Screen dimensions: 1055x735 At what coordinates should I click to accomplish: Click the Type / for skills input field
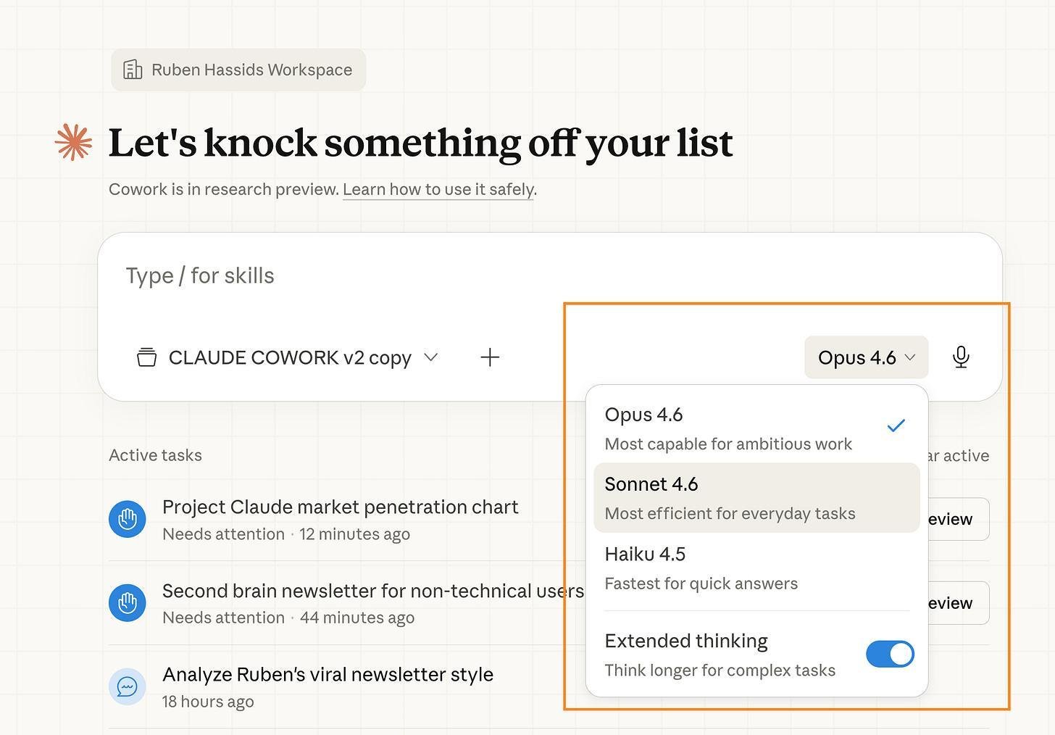pyautogui.click(x=549, y=276)
